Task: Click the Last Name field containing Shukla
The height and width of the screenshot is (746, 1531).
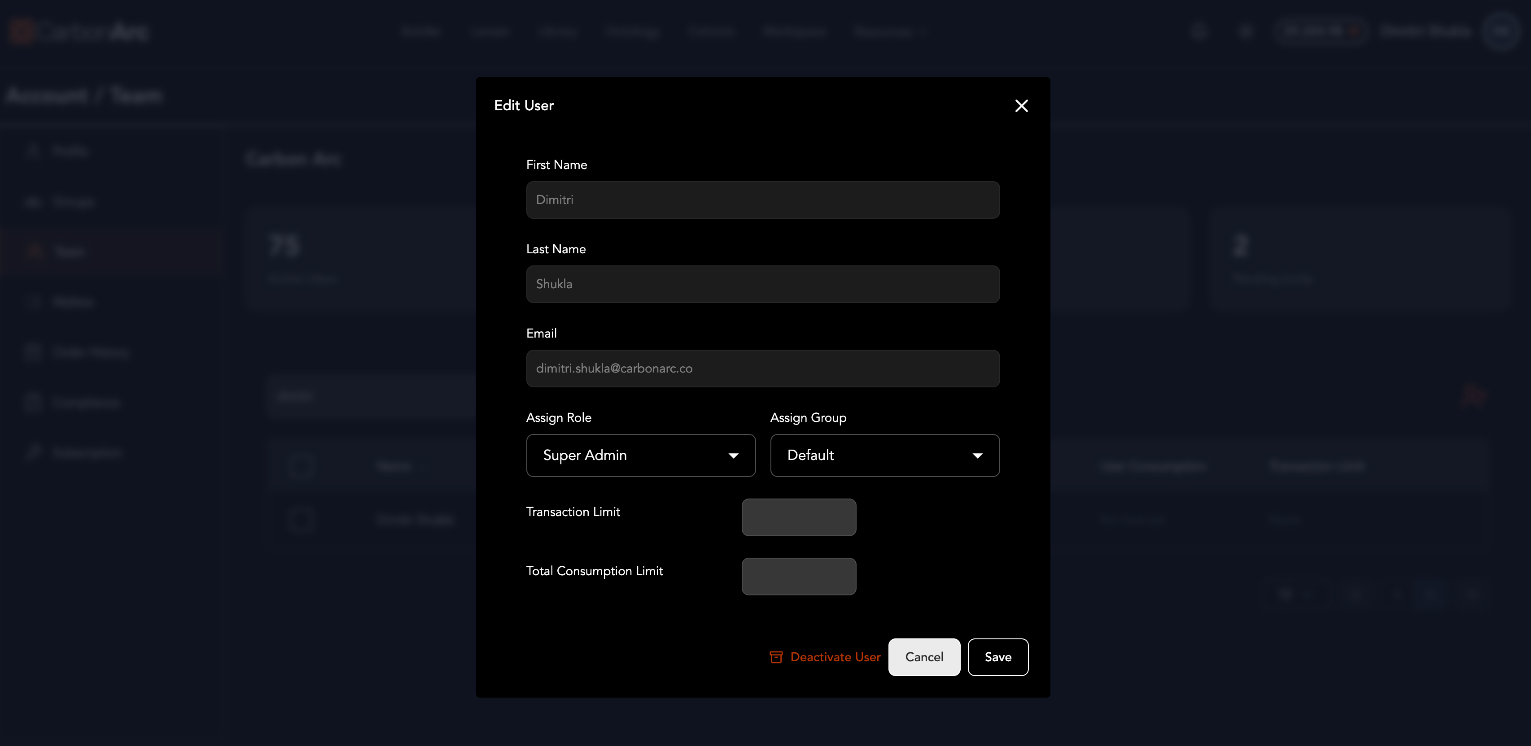Action: tap(762, 284)
